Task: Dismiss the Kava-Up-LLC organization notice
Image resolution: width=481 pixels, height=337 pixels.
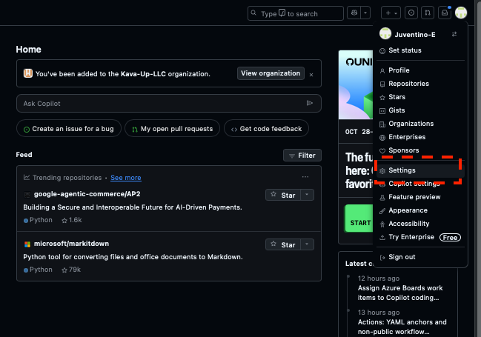Action: tap(311, 74)
